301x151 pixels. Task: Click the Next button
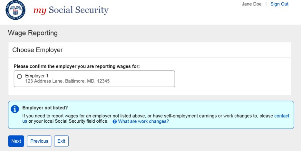[16, 141]
